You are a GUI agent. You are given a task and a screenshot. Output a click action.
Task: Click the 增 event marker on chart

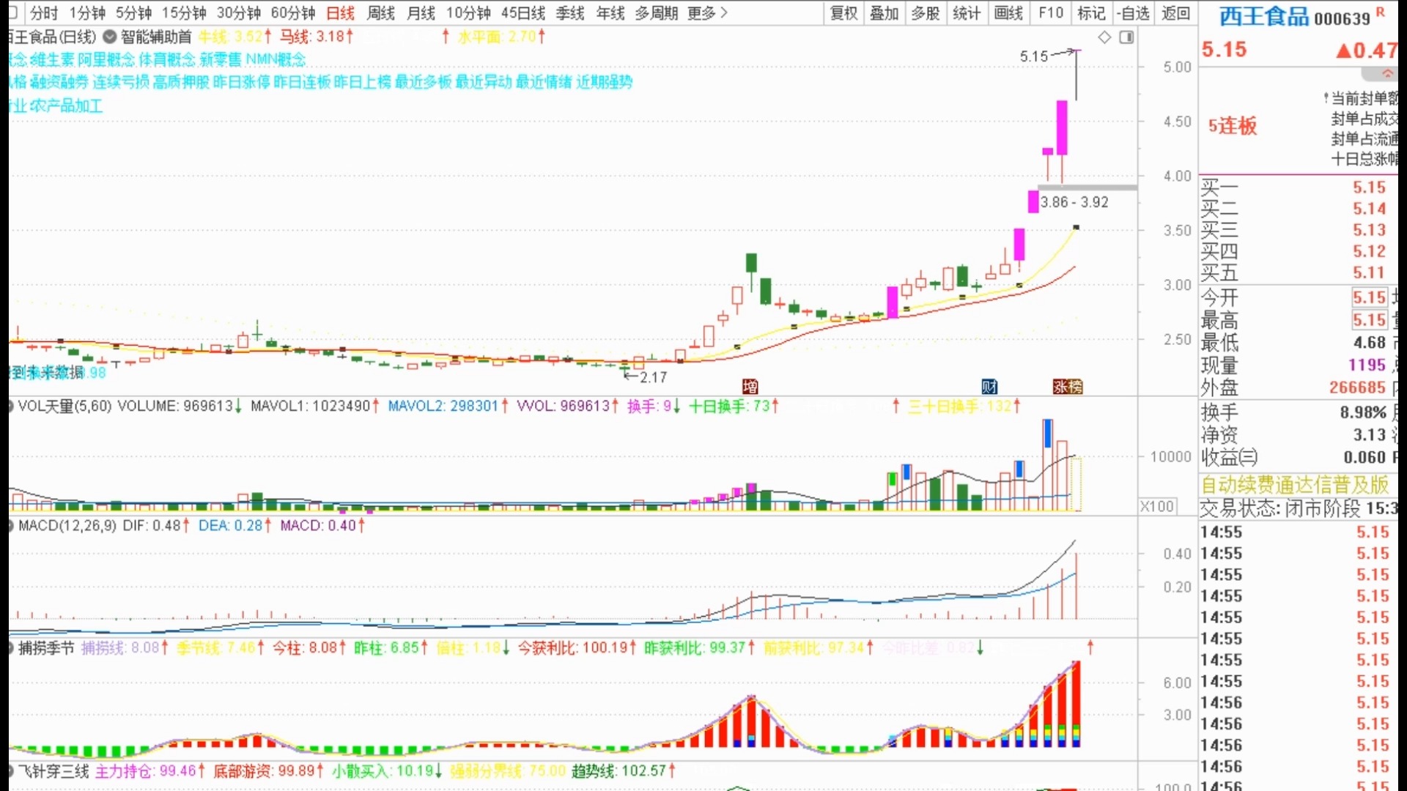(x=750, y=387)
